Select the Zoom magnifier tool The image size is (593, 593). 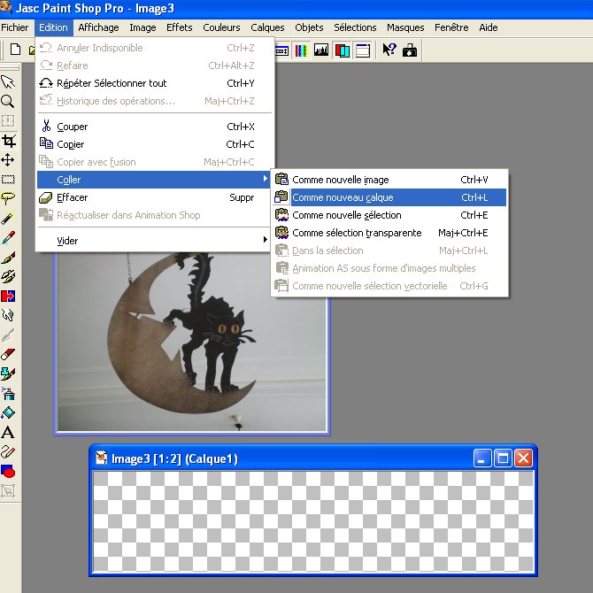click(8, 102)
